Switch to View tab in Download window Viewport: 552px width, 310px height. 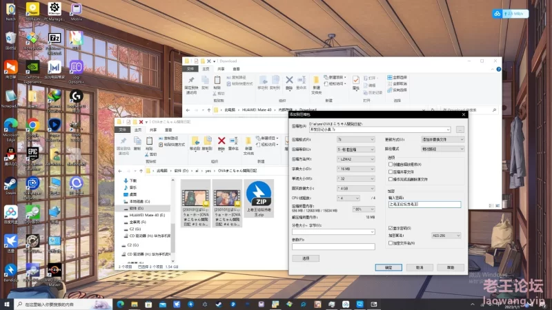coord(236,70)
